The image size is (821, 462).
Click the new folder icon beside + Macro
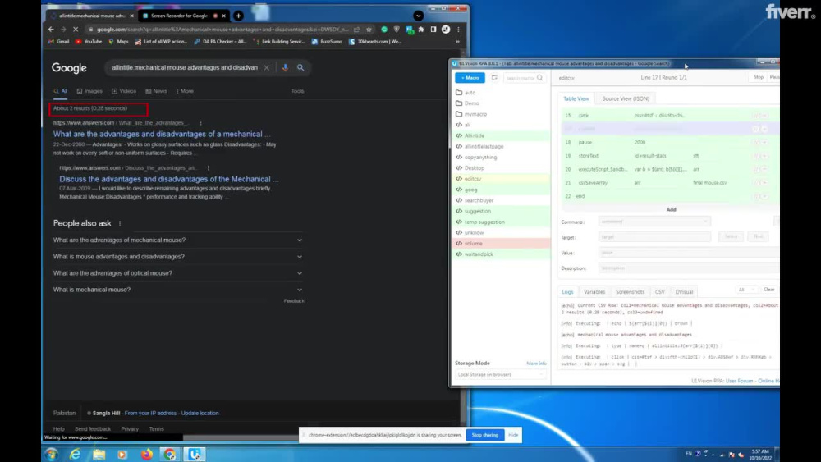[x=494, y=77]
